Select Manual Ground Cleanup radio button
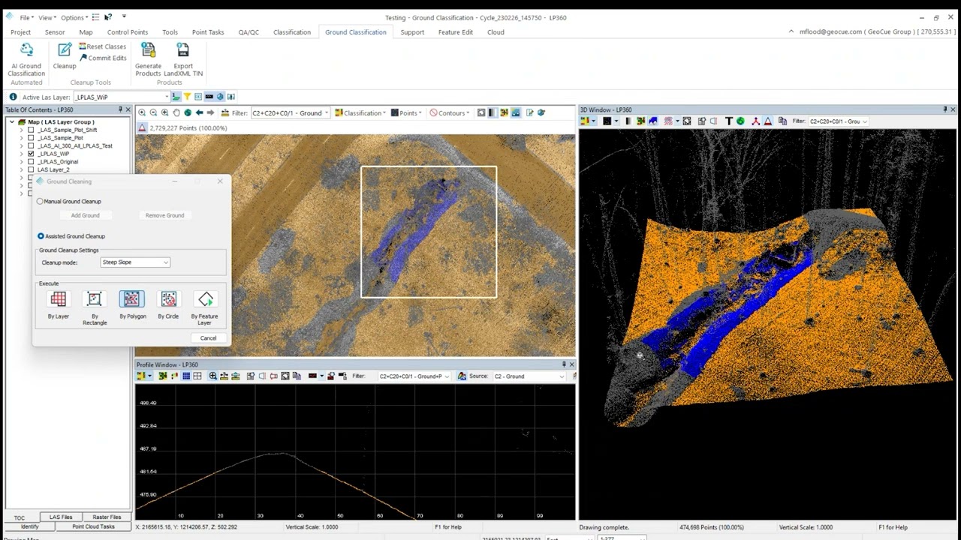961x540 pixels. 41,201
